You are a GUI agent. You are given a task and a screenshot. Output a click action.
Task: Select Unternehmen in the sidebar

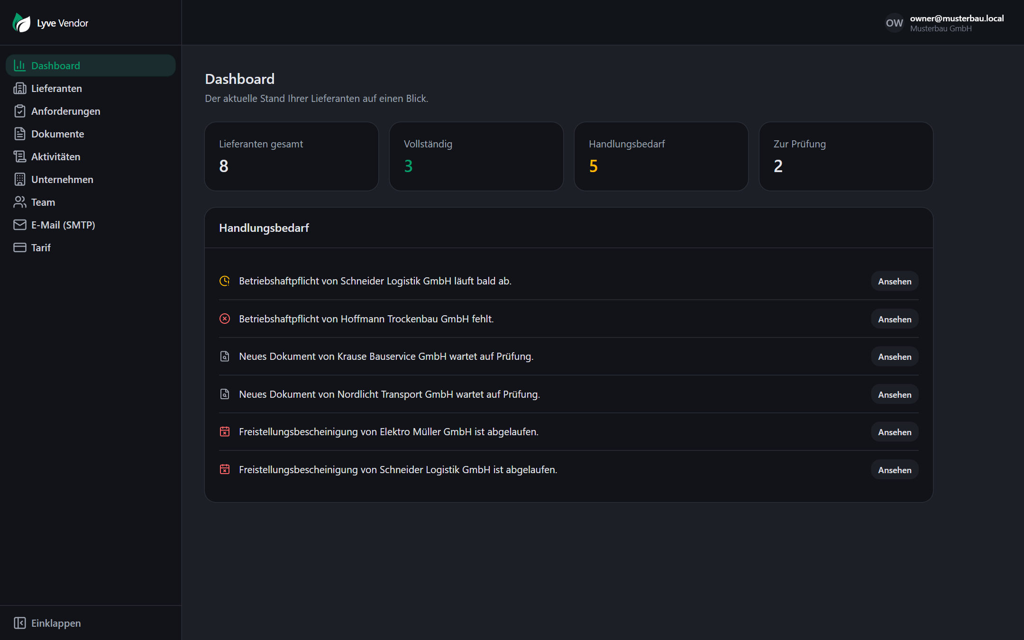coord(91,179)
